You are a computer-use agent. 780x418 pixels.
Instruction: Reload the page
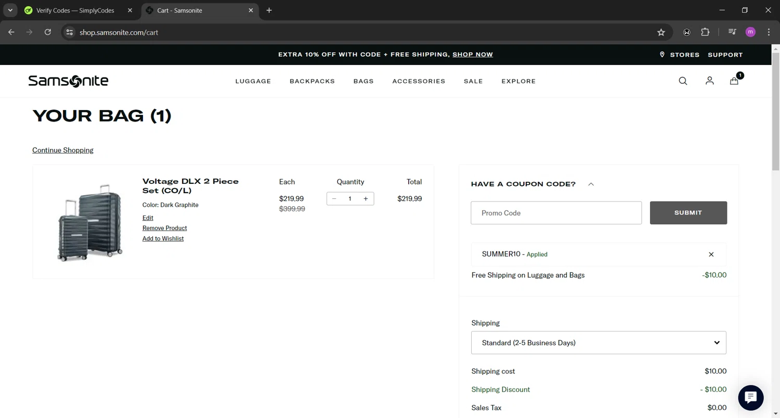(x=48, y=32)
